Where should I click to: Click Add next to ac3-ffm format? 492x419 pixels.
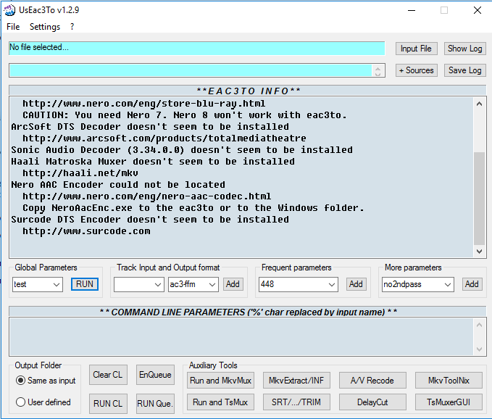coord(233,284)
